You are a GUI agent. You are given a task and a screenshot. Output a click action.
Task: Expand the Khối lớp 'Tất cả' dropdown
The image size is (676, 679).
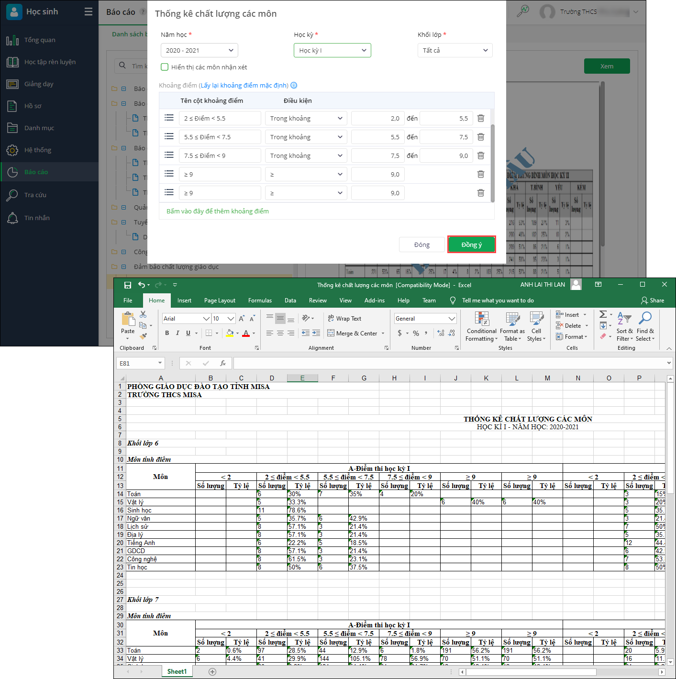pyautogui.click(x=454, y=50)
